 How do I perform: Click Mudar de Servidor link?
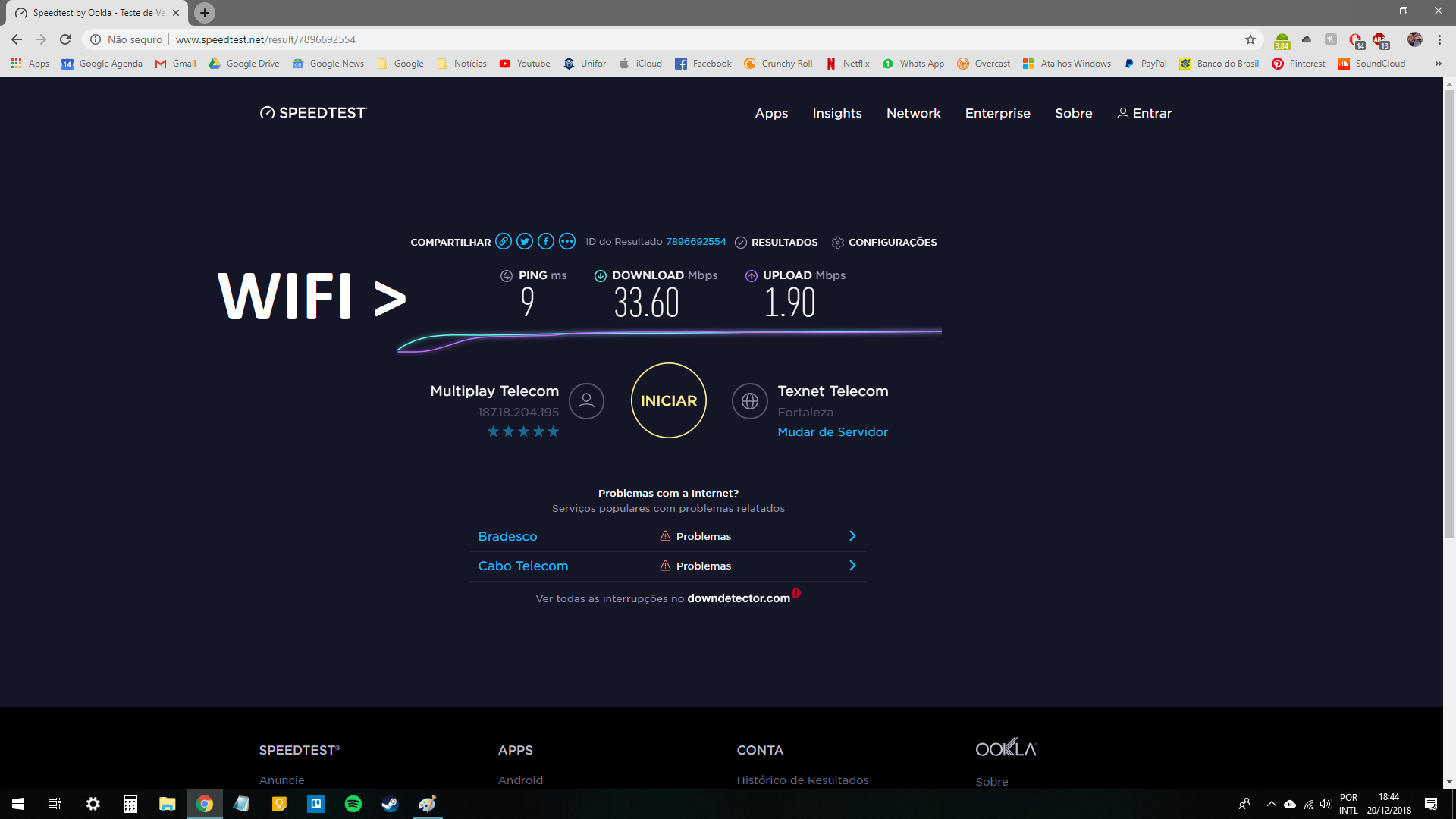pyautogui.click(x=833, y=432)
